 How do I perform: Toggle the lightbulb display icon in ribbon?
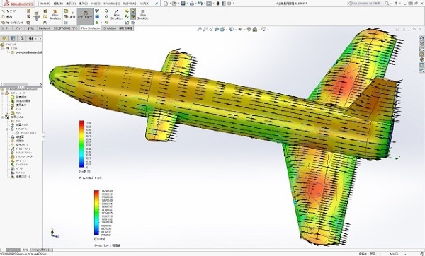(x=133, y=11)
